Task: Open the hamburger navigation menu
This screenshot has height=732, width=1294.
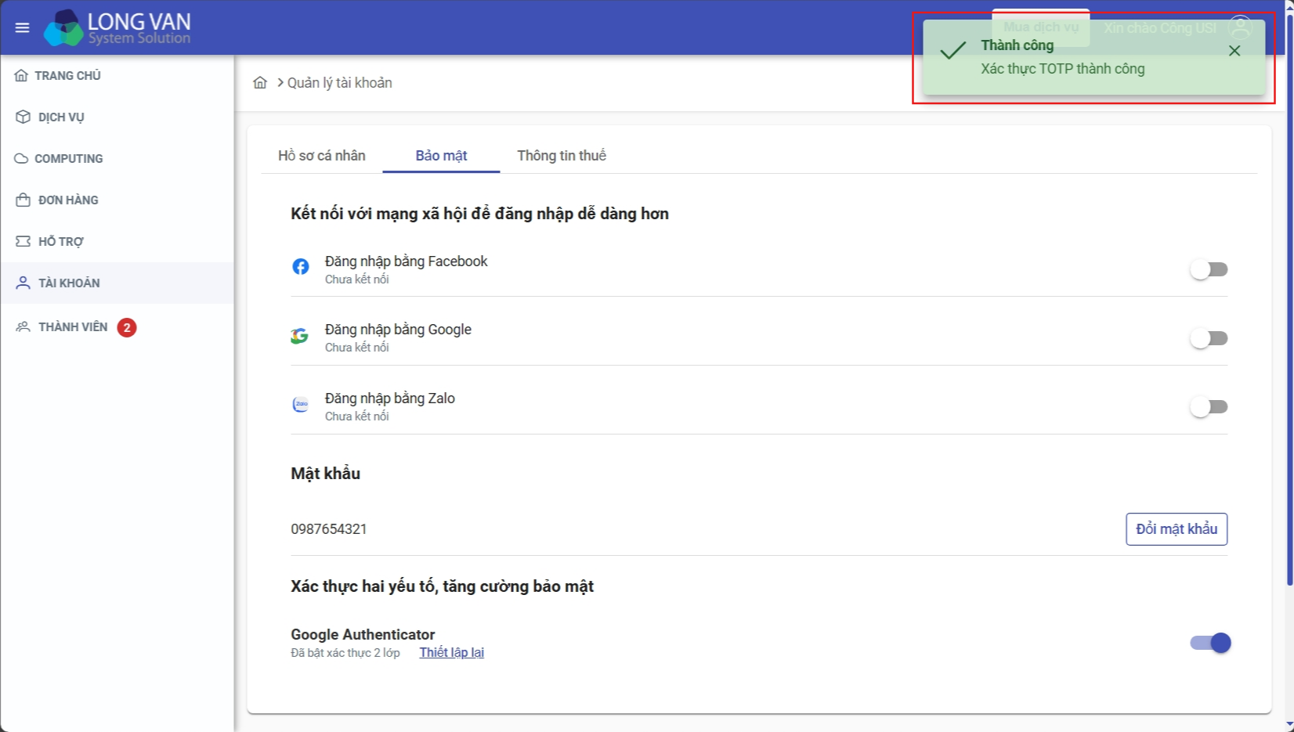Action: point(22,27)
